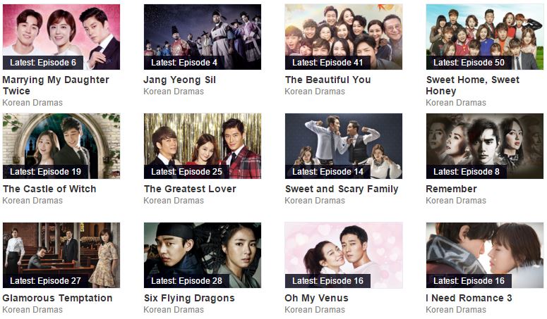The height and width of the screenshot is (319, 547).
Task: Open Sweet Home, Sweet Honey poster
Action: click(x=485, y=37)
